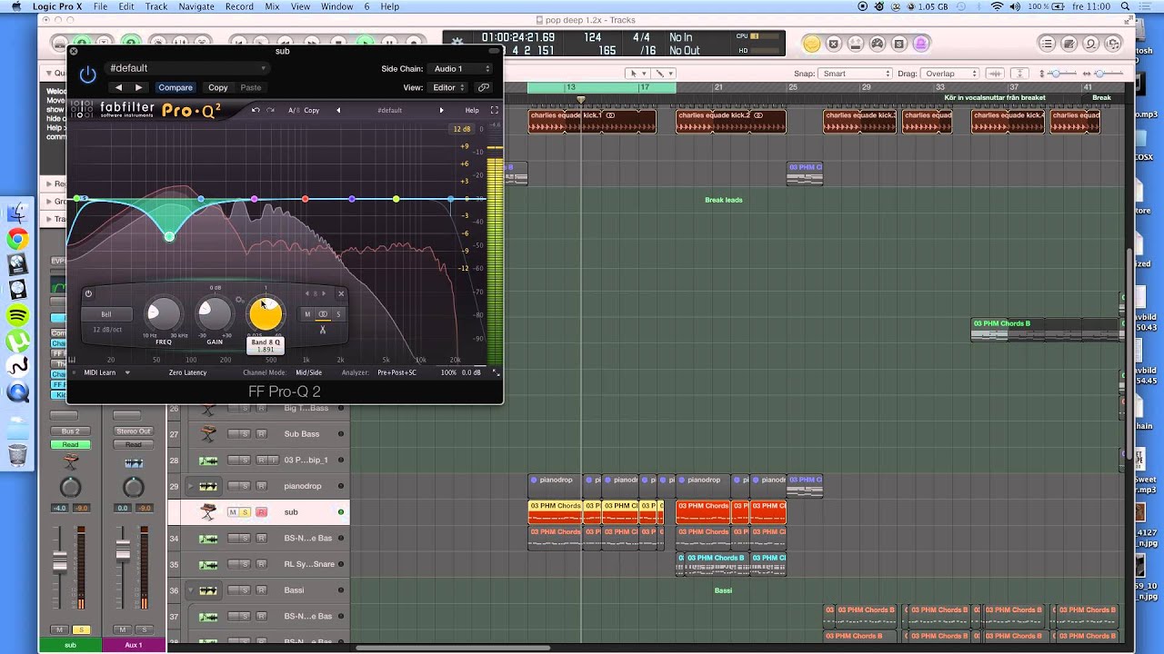Click the GAIN knob
Image resolution: width=1164 pixels, height=654 pixels.
click(x=215, y=314)
